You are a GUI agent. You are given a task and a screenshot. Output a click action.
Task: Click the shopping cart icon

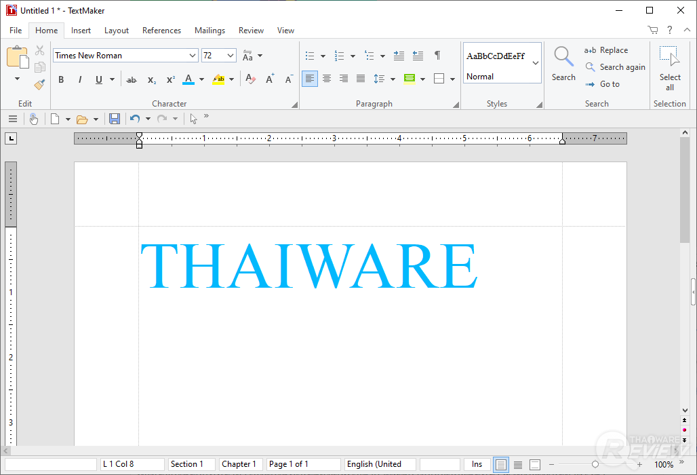(652, 30)
